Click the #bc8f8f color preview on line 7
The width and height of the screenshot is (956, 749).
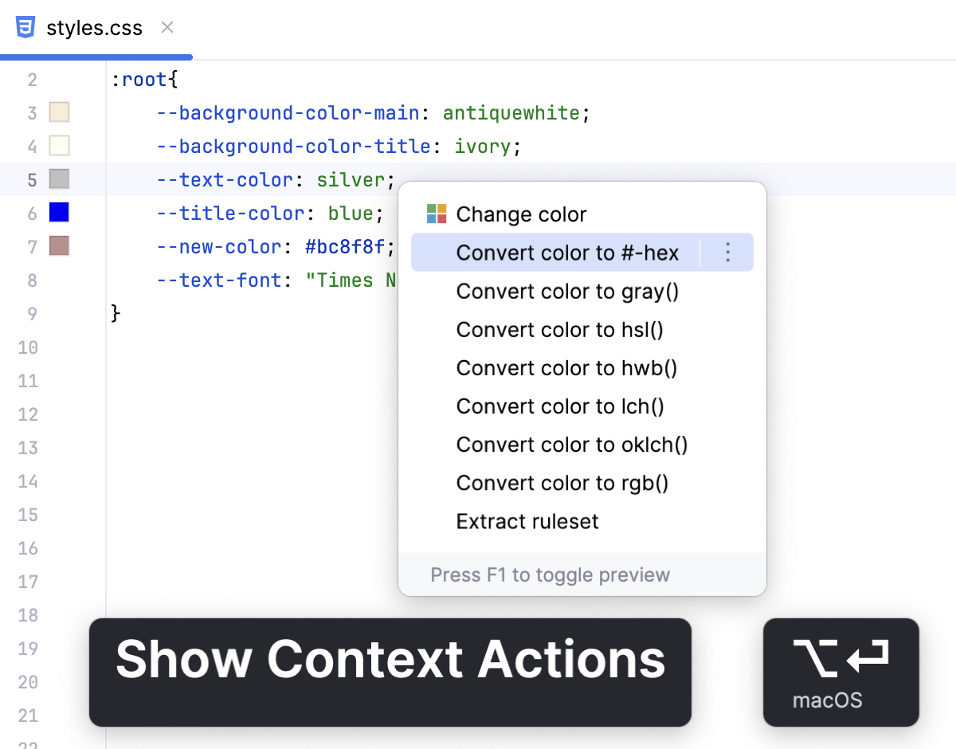(x=58, y=246)
